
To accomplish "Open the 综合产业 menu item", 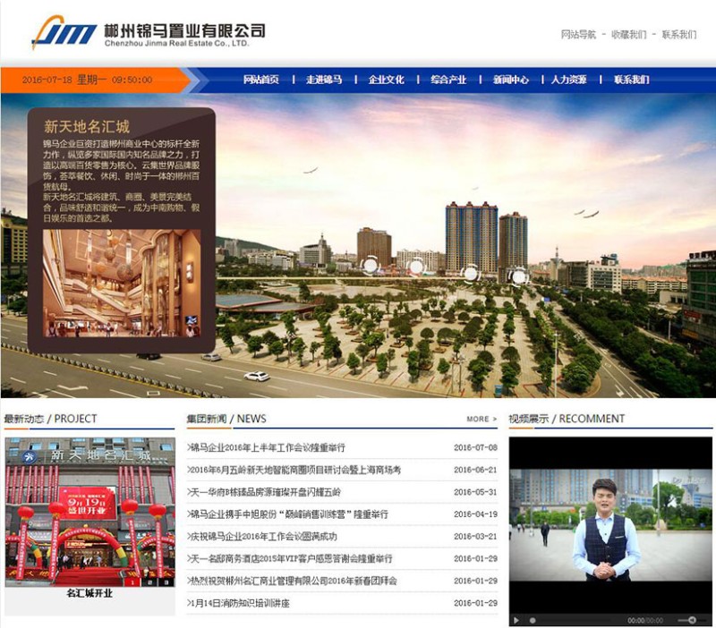I will tap(450, 80).
